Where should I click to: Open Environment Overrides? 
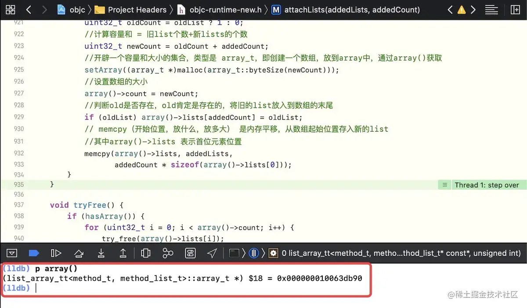pos(190,253)
